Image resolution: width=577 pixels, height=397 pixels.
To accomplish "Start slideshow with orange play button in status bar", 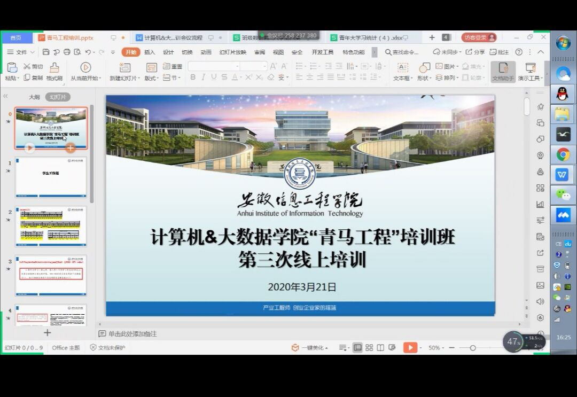I will click(410, 348).
